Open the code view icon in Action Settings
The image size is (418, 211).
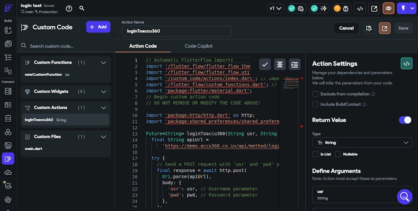(406, 63)
